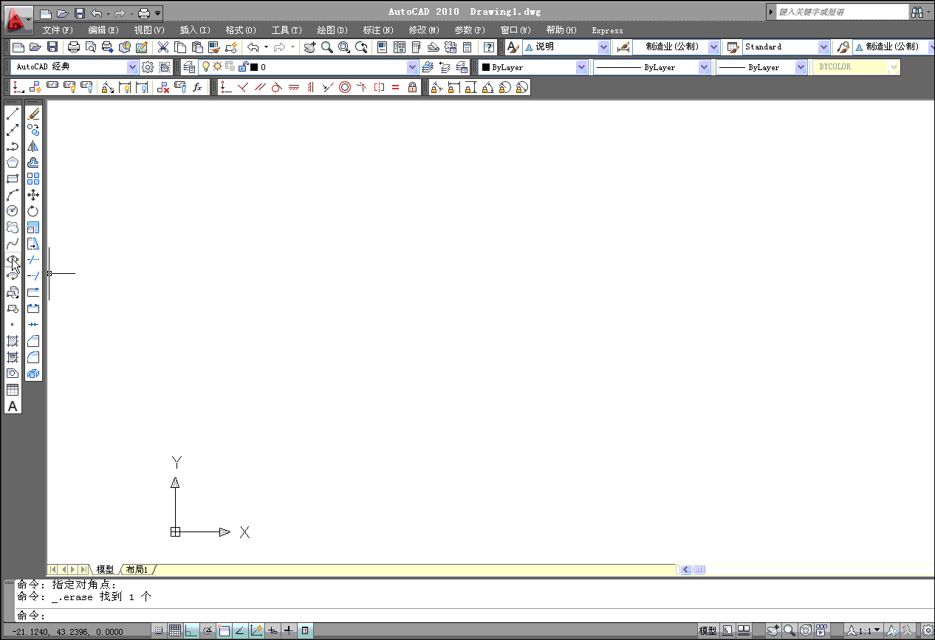Select the Erase modify tool
The height and width of the screenshot is (640, 935).
point(33,114)
